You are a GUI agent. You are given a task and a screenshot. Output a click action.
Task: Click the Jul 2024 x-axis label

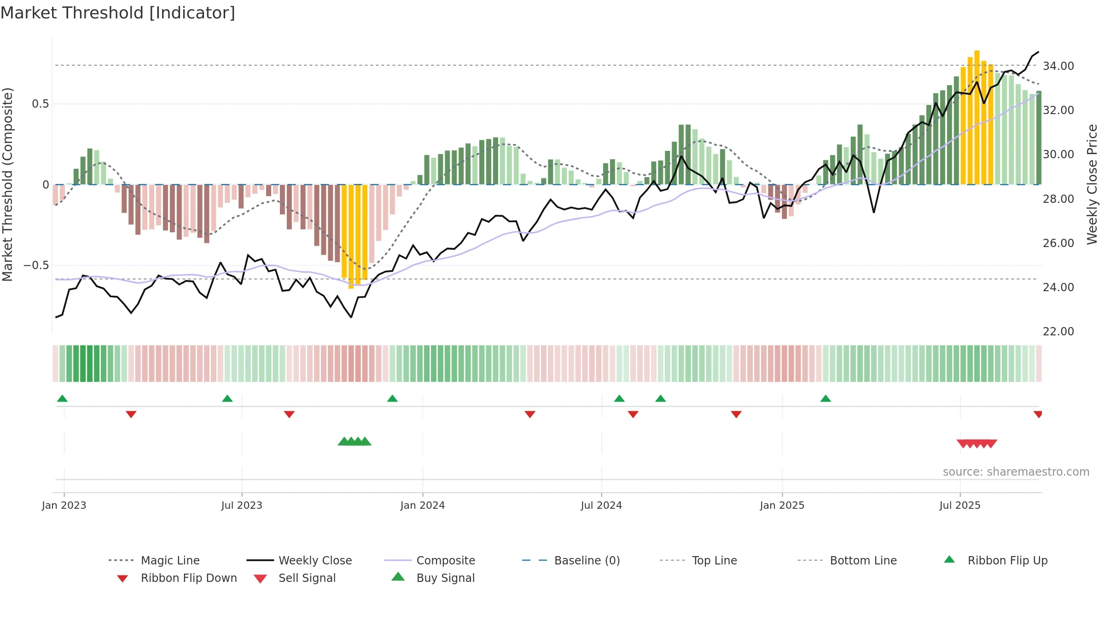click(x=601, y=506)
